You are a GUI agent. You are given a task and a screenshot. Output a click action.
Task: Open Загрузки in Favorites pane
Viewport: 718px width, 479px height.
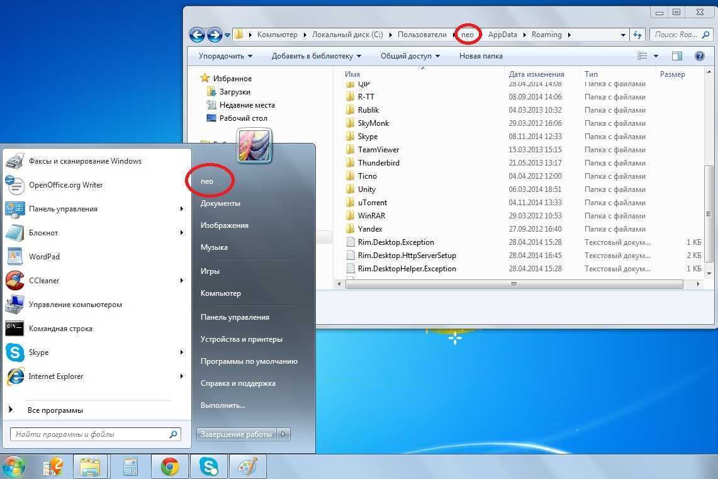click(x=235, y=92)
